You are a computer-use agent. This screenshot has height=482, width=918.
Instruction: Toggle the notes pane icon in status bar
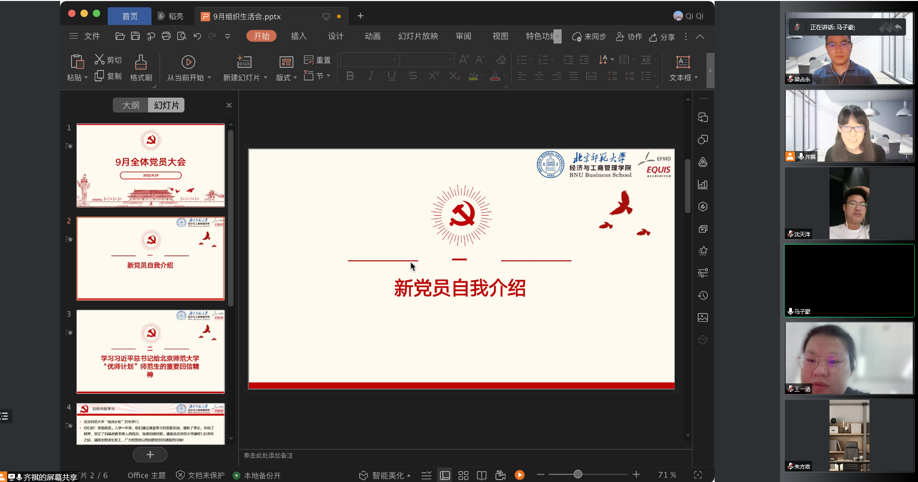click(426, 475)
